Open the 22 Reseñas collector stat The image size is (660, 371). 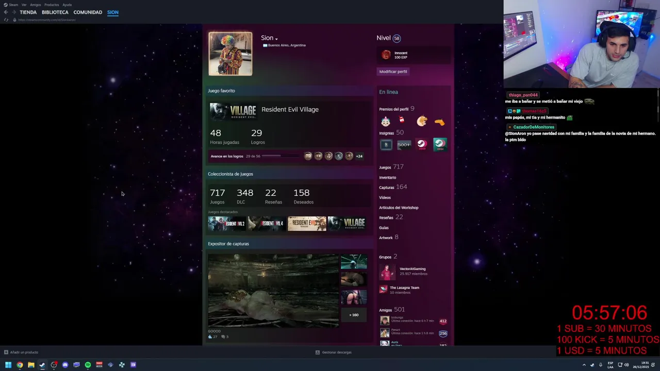[273, 196]
